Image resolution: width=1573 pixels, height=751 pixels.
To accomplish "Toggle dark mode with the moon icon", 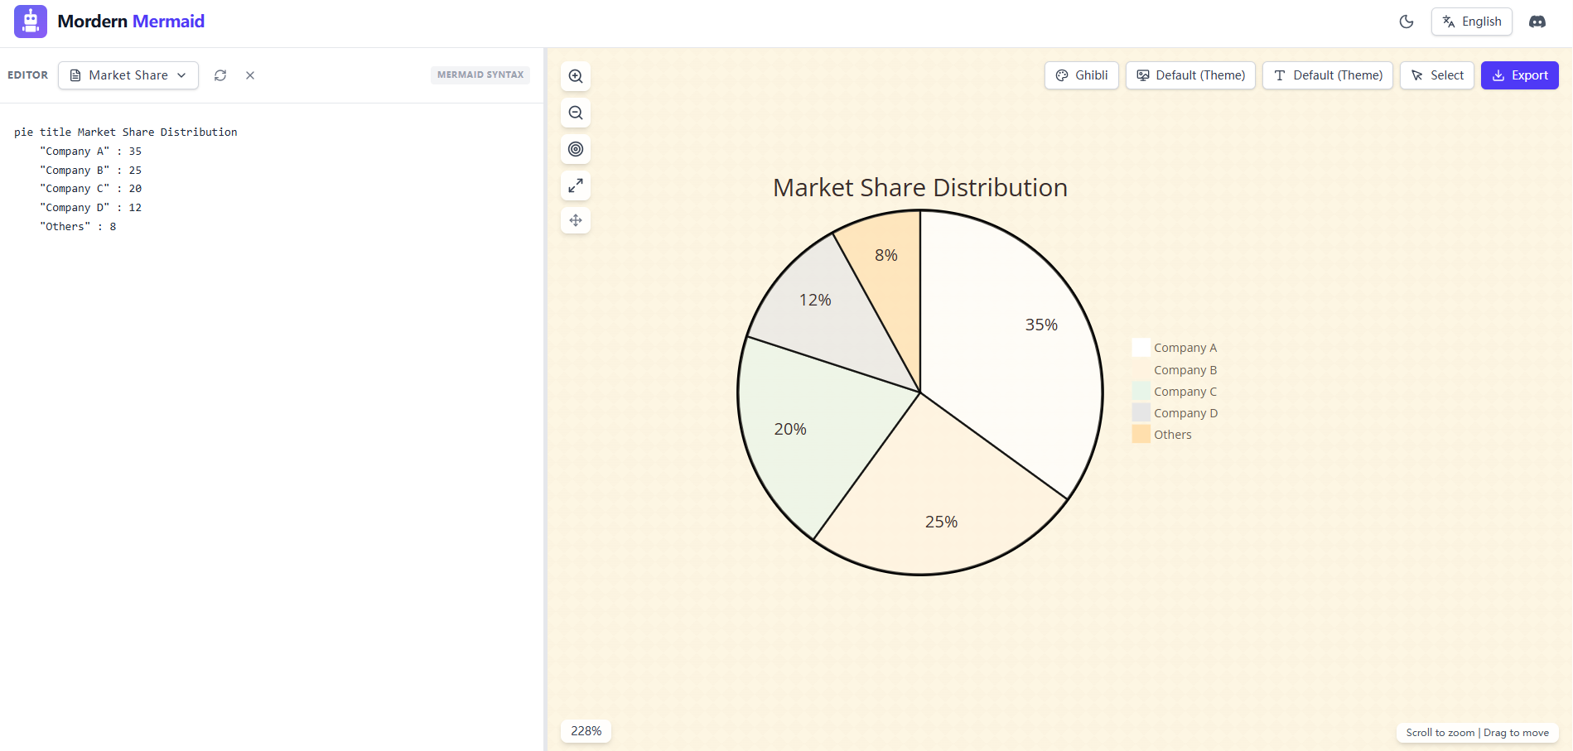I will coord(1406,22).
